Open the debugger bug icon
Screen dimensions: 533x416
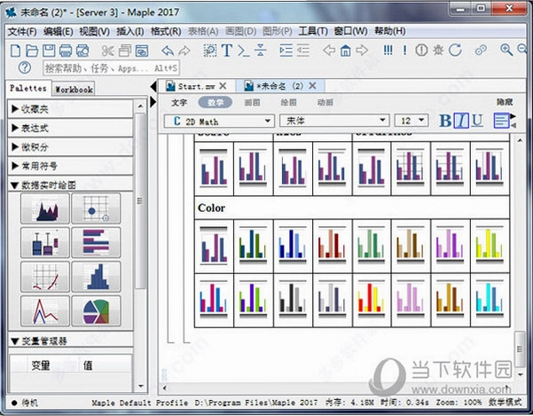[438, 51]
